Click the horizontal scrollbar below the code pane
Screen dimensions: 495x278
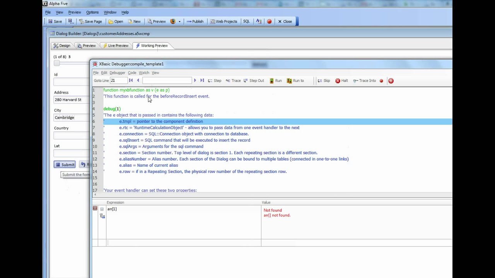point(272,196)
